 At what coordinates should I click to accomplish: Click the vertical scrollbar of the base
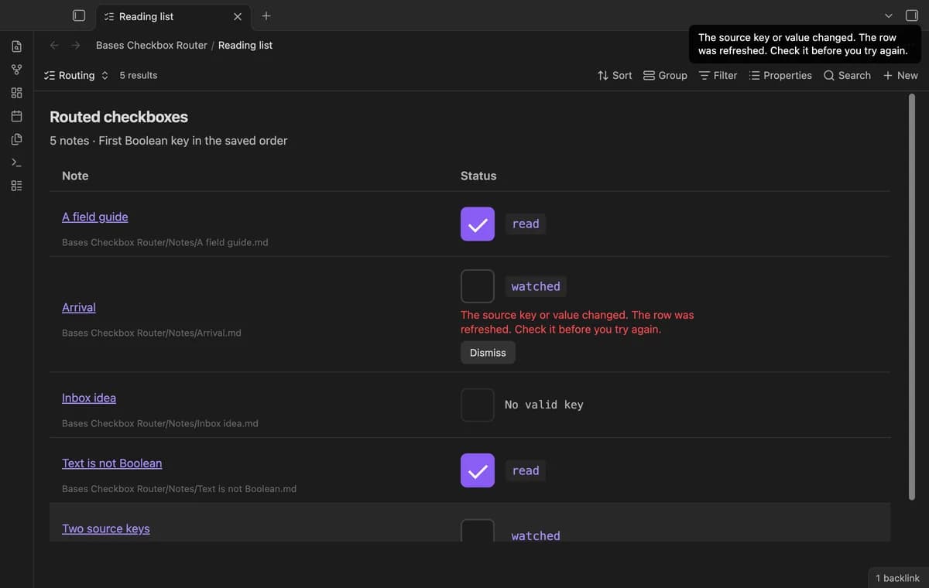click(911, 298)
